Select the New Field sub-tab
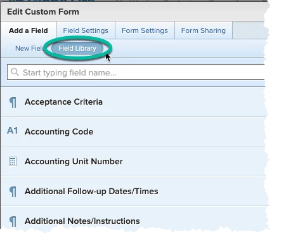The width and height of the screenshot is (286, 248). (29, 48)
